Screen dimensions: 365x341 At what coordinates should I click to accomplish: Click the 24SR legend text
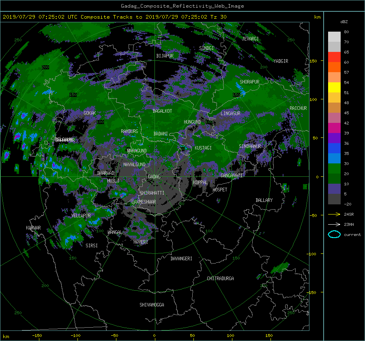(x=349, y=214)
